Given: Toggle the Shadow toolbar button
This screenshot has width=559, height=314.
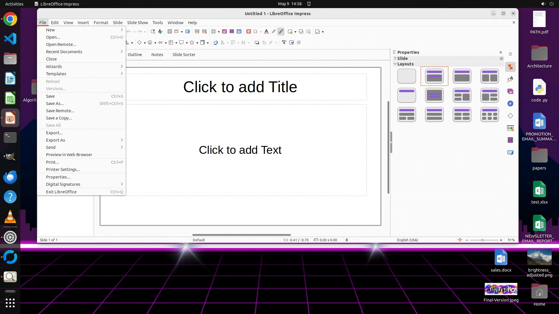Looking at the screenshot, I should (x=257, y=43).
